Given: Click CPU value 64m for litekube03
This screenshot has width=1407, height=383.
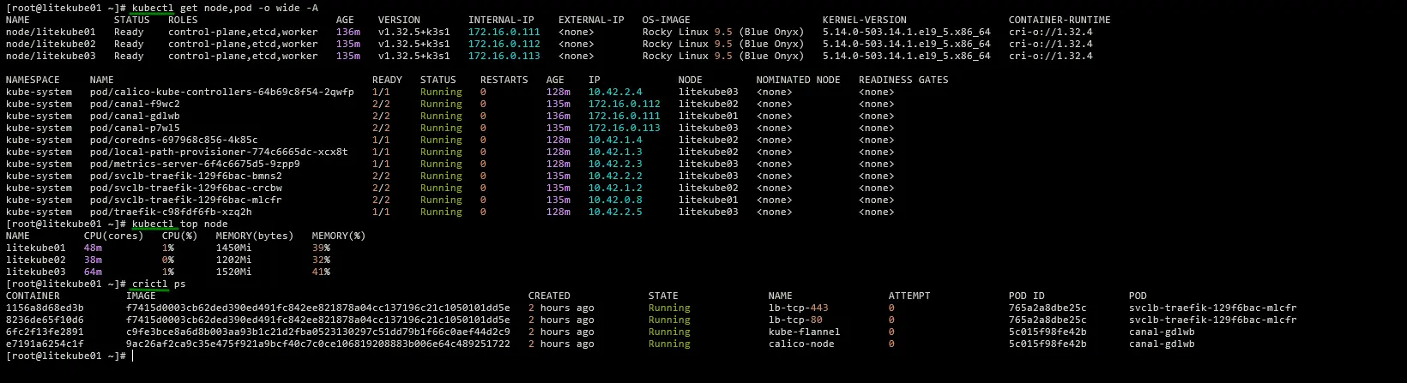Looking at the screenshot, I should click(93, 272).
